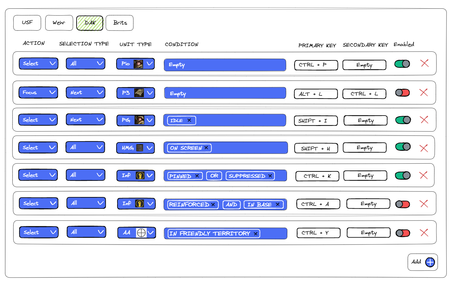Delete the CTRL + Y hotkey row
Viewport: 456px width, 290px height.
(x=424, y=233)
